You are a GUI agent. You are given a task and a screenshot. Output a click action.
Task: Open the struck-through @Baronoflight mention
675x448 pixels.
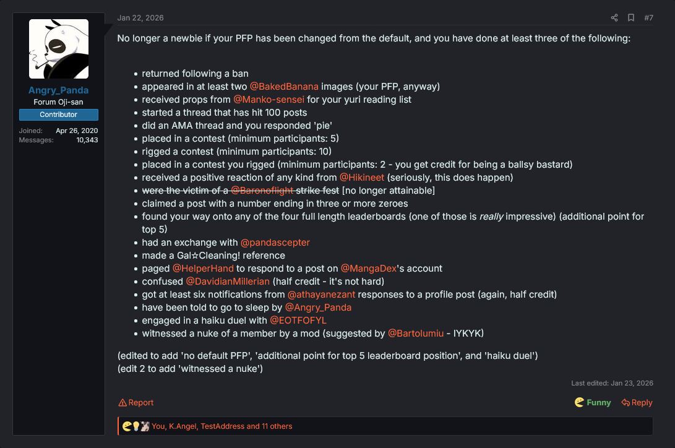[262, 190]
